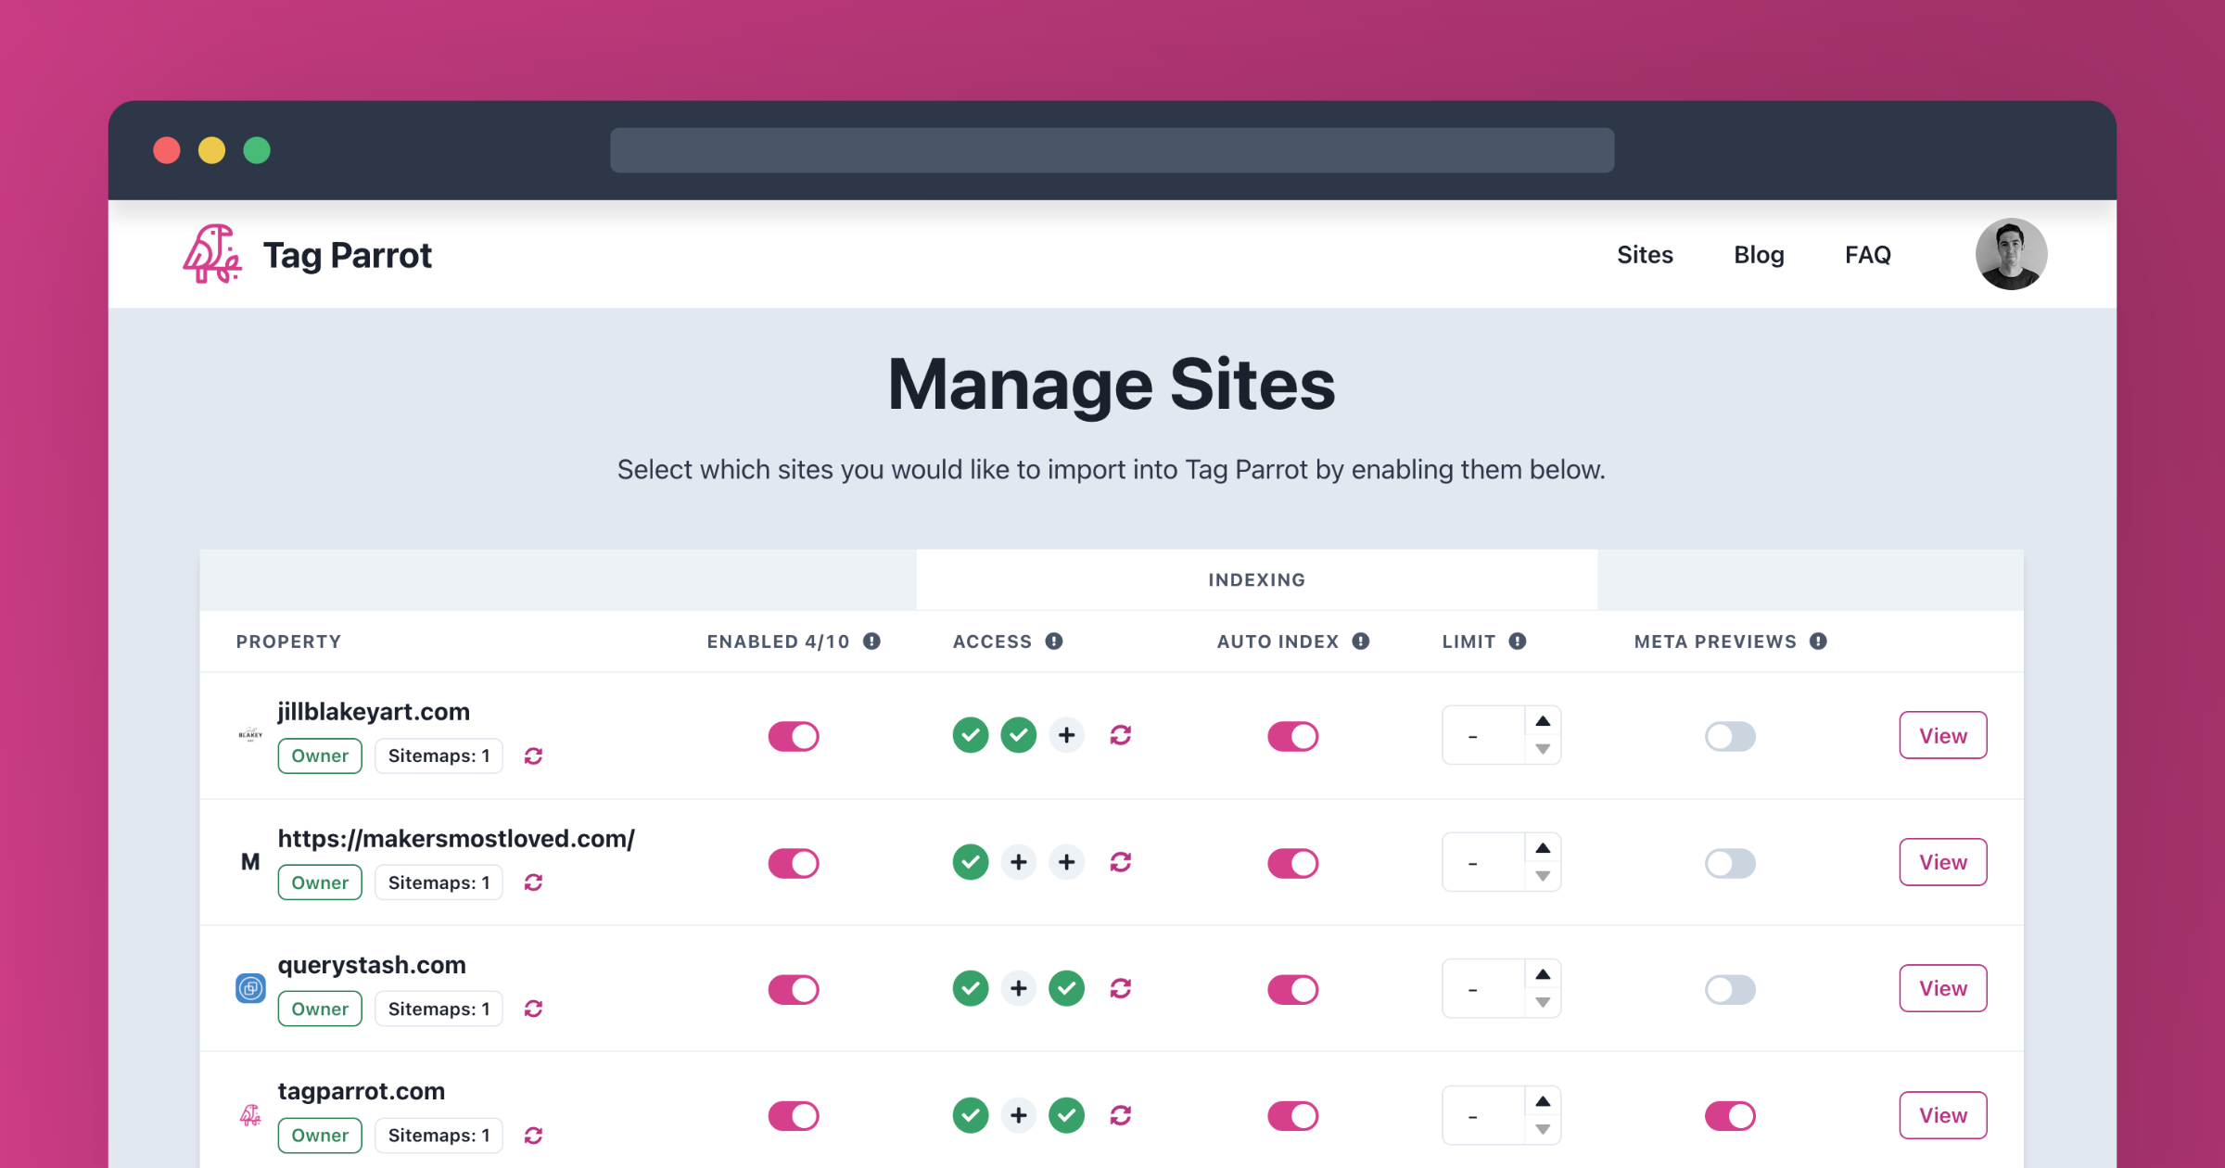Click the Tag Parrot brand name
Viewport: 2225px width, 1168px height.
point(348,256)
